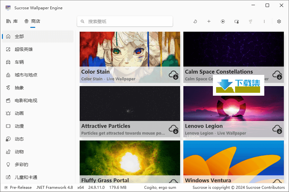Screen dimensions: 289x192
Task: Click the play circle icon in toolbar
Action: click(223, 21)
